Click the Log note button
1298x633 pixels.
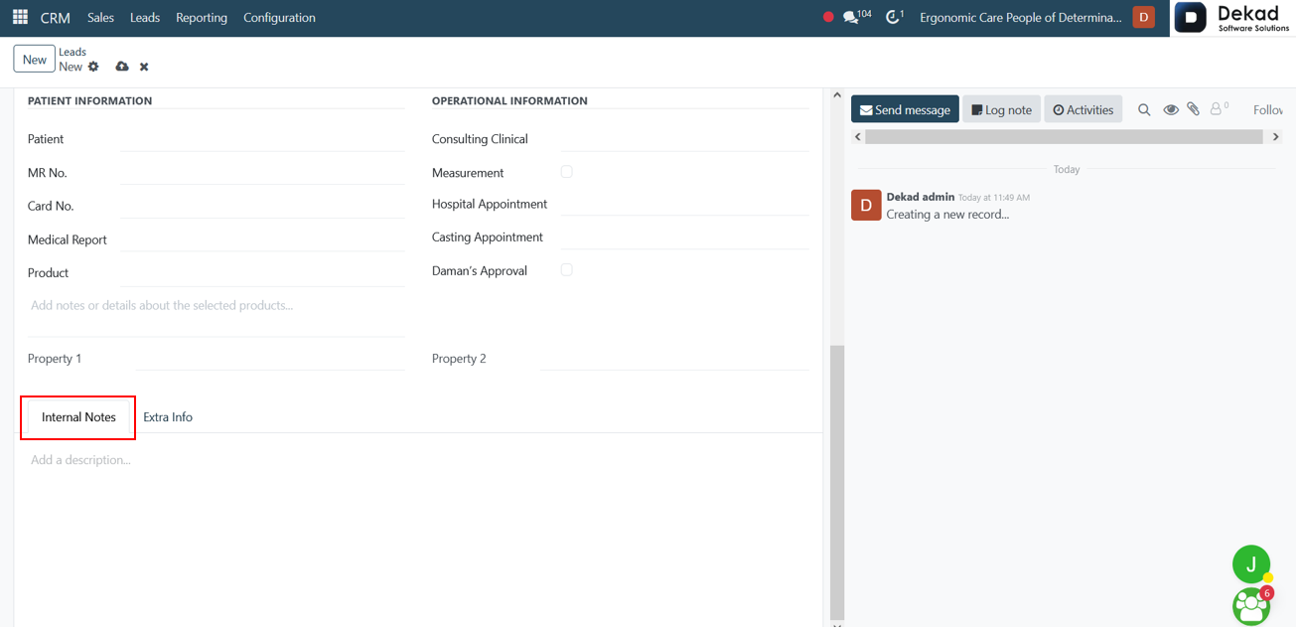pyautogui.click(x=1001, y=109)
